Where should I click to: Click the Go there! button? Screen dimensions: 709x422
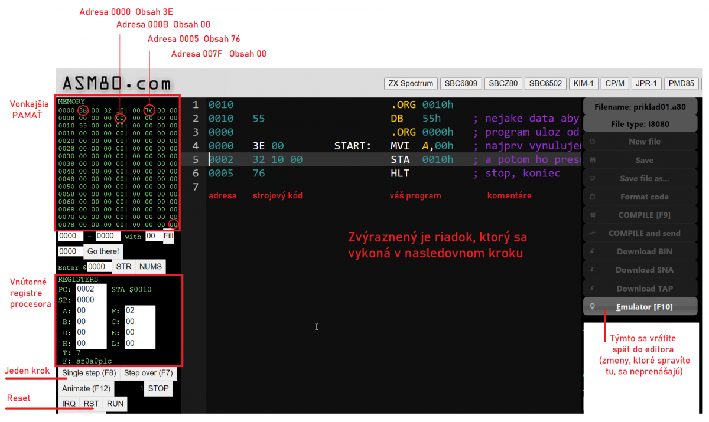click(103, 251)
